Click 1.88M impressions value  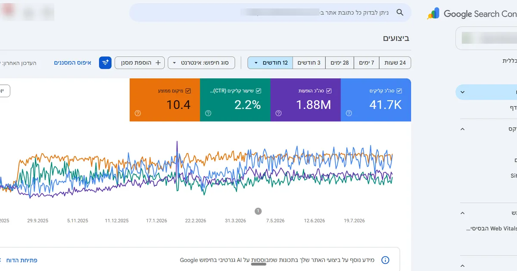coord(314,105)
